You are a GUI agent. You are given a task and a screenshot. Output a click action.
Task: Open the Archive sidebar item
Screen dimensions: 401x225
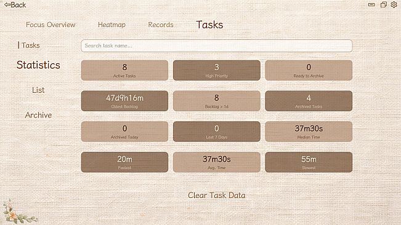[38, 115]
